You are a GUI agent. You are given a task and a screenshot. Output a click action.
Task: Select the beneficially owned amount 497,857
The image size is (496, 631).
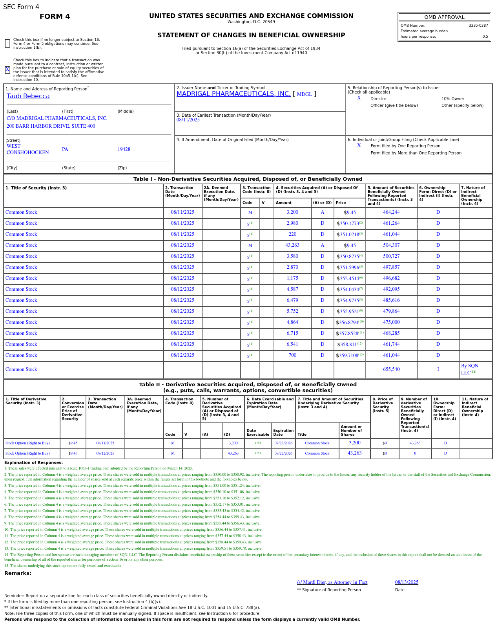click(391, 267)
